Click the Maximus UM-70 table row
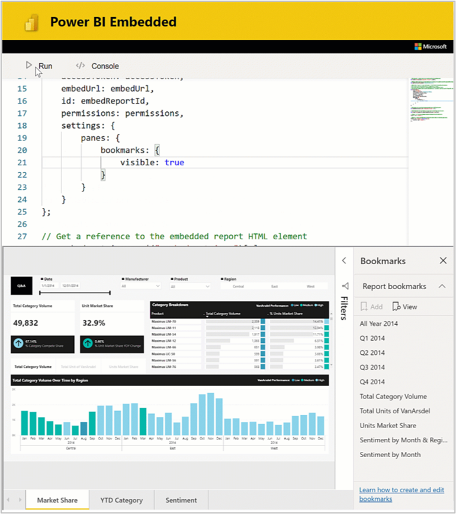This screenshot has height=514, width=456. point(240,321)
